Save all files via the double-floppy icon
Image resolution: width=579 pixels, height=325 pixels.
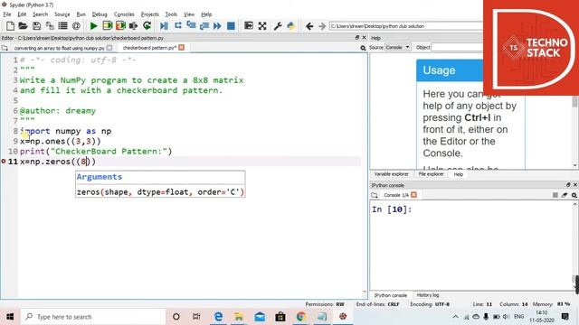point(50,26)
